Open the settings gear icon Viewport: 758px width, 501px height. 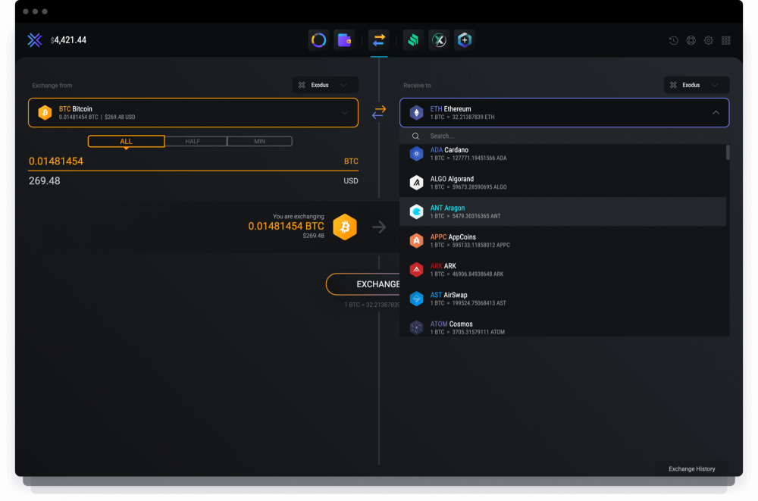pos(708,40)
